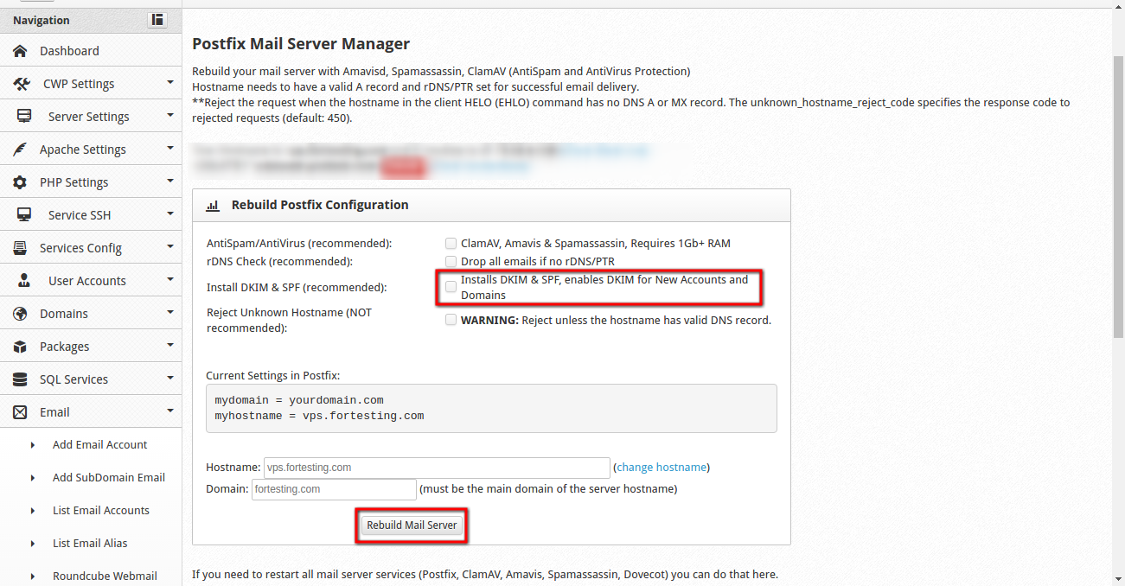Follow the change hostname link
The image size is (1125, 586).
pyautogui.click(x=662, y=467)
